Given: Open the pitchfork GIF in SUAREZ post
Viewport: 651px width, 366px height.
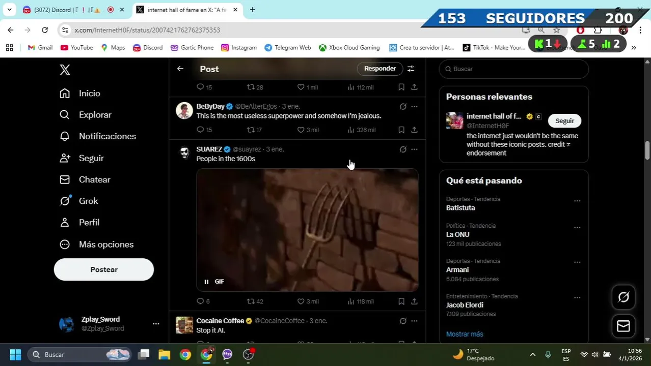Looking at the screenshot, I should point(307,230).
